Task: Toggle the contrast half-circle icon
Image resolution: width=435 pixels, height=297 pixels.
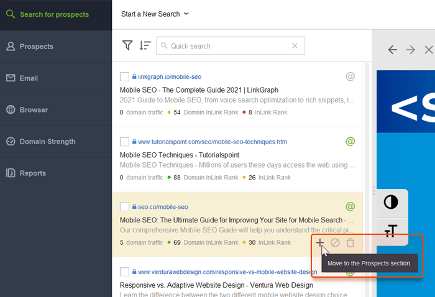Action: (x=391, y=202)
